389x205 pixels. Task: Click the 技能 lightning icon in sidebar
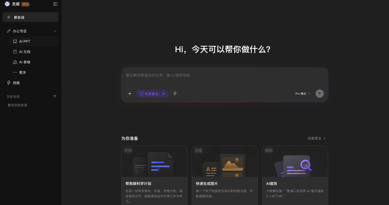(9, 83)
